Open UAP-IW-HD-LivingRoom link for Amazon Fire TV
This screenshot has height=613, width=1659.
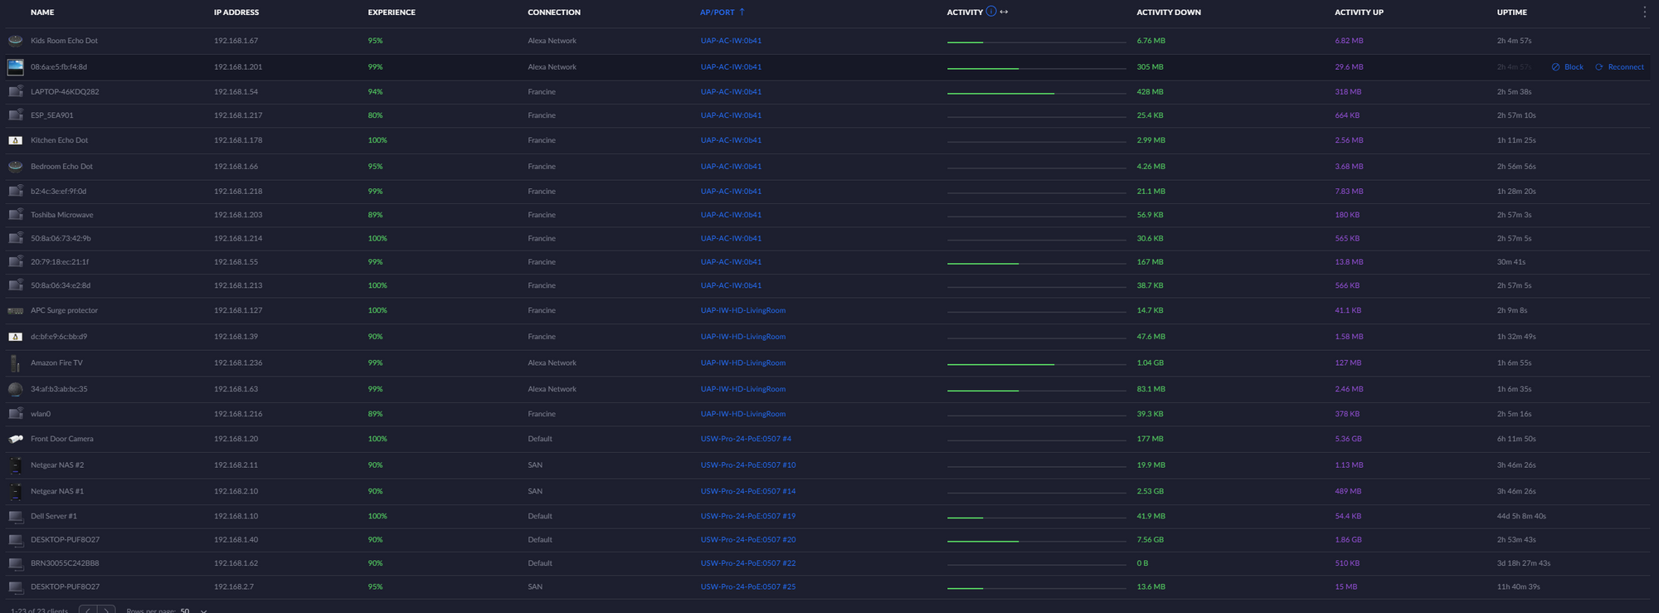click(x=742, y=362)
